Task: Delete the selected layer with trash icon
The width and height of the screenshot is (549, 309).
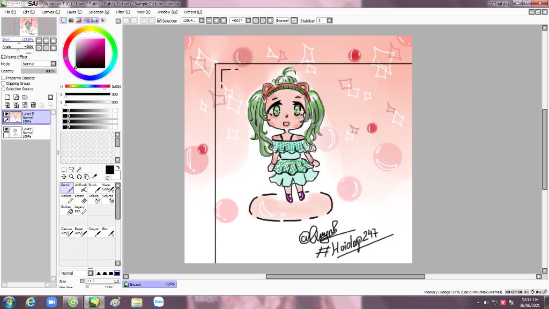Action: (x=33, y=105)
